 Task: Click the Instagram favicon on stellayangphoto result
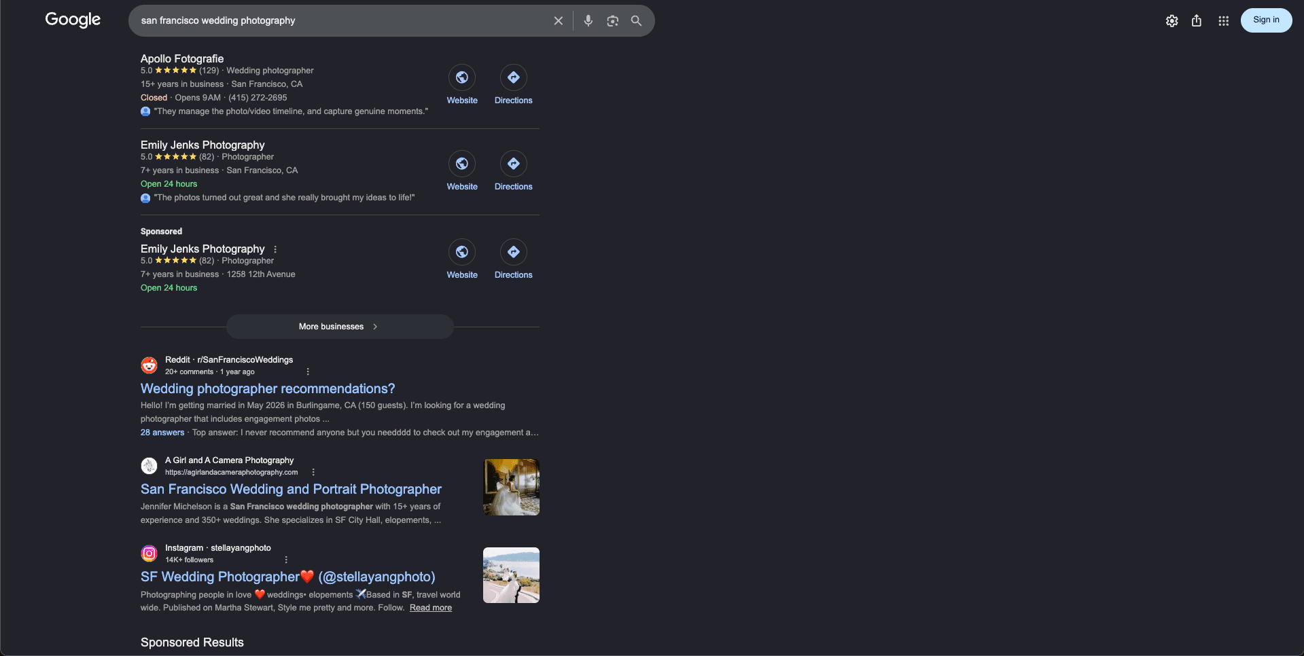149,553
